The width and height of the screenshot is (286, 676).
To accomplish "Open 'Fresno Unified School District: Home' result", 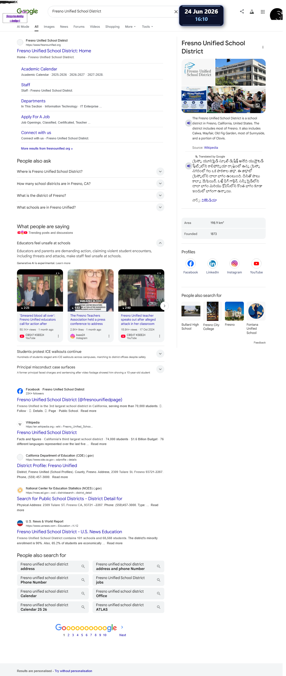I will [54, 51].
